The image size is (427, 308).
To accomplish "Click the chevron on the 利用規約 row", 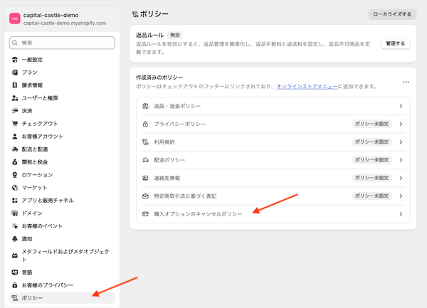I will coord(401,142).
